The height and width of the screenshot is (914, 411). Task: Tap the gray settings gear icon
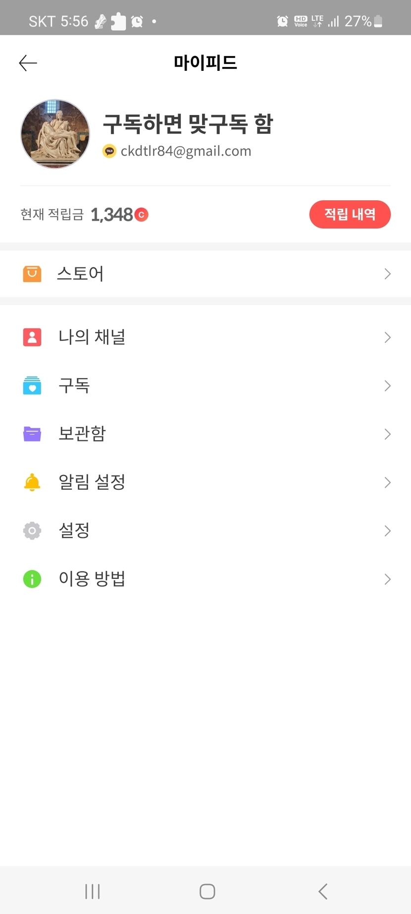point(32,530)
